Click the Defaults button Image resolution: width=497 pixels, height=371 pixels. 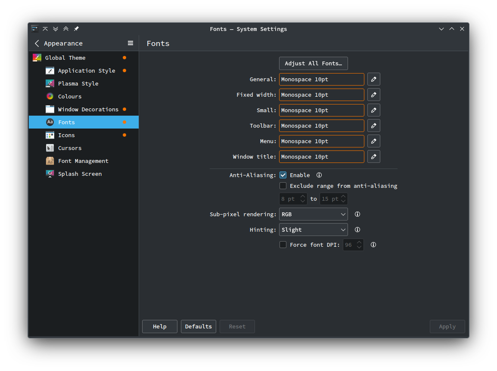[199, 327]
